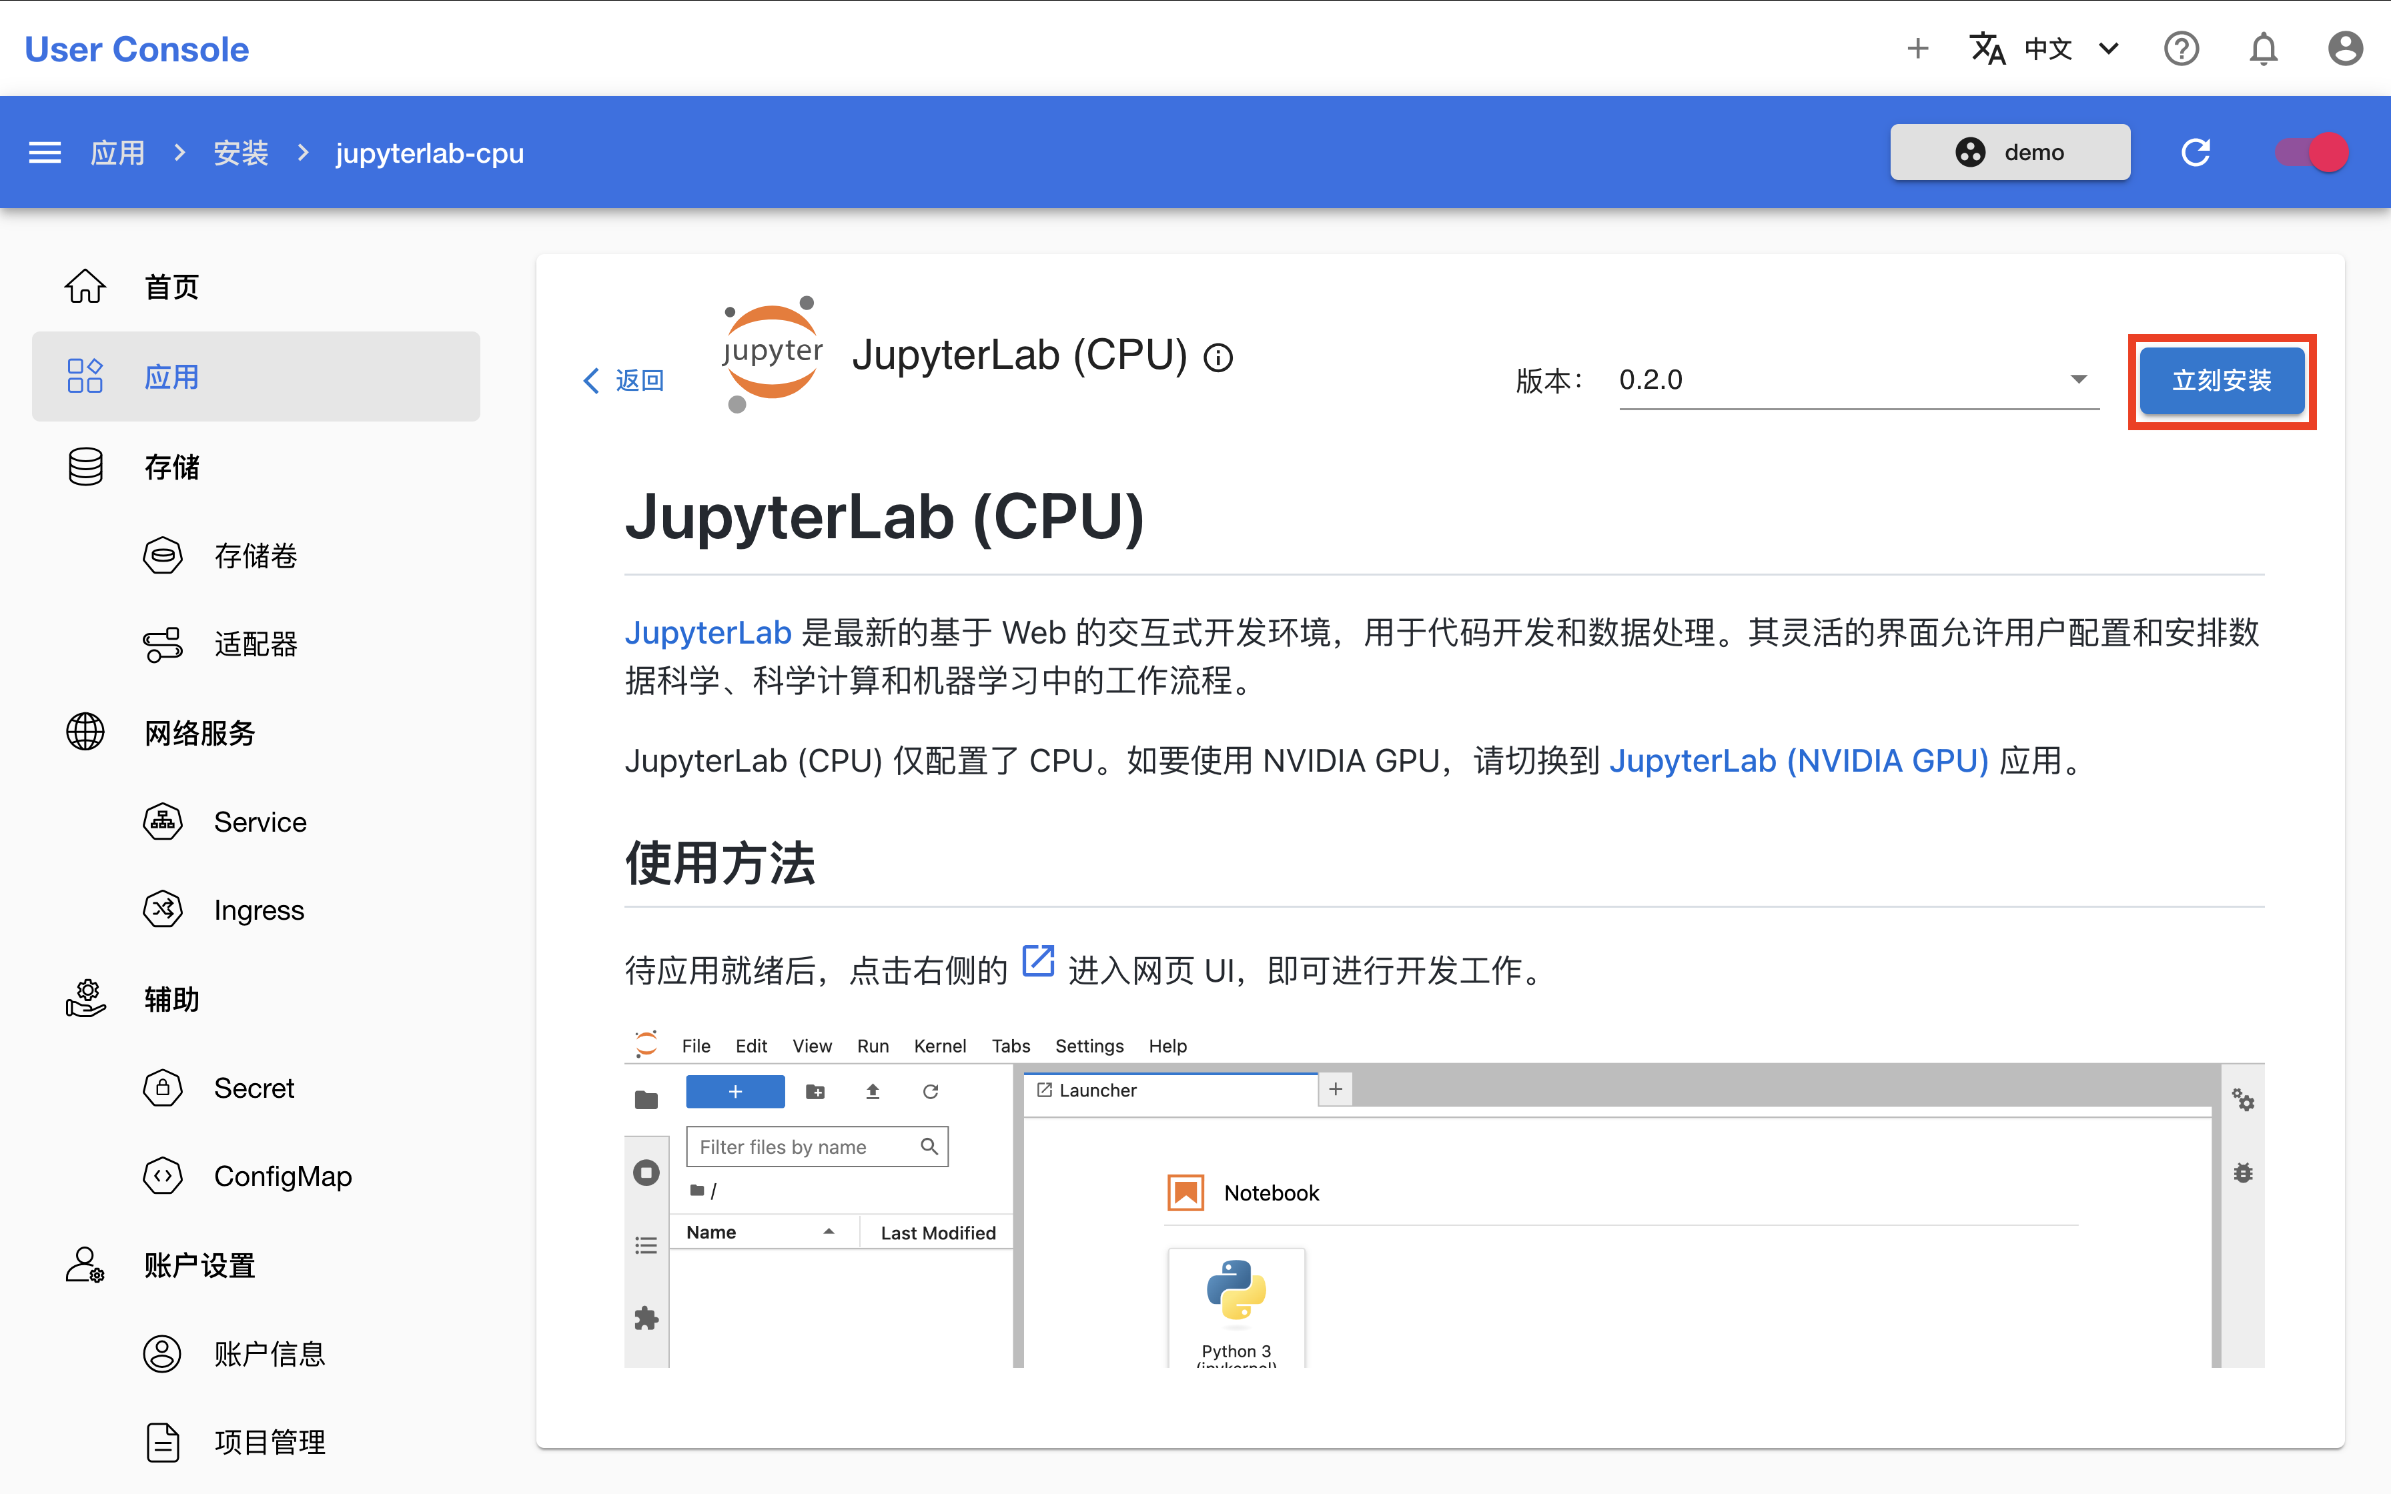Viewport: 2391px width, 1494px height.
Task: Click the 存储 section heading
Action: tap(171, 466)
